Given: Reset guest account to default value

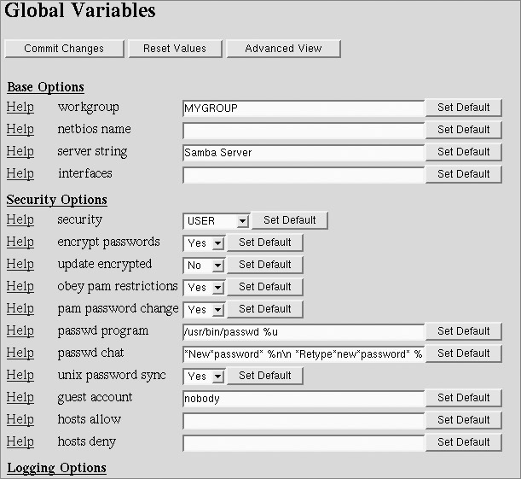Looking at the screenshot, I should pos(464,398).
